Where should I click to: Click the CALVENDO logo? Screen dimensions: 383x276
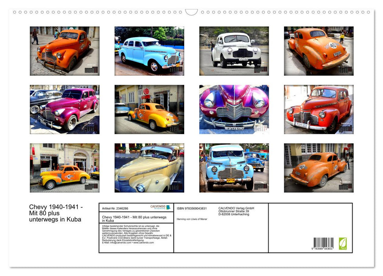(x=160, y=207)
